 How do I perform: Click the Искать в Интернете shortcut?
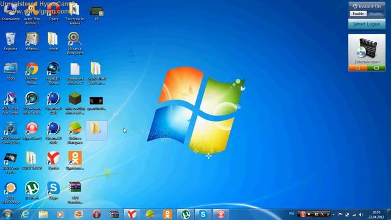click(x=75, y=43)
